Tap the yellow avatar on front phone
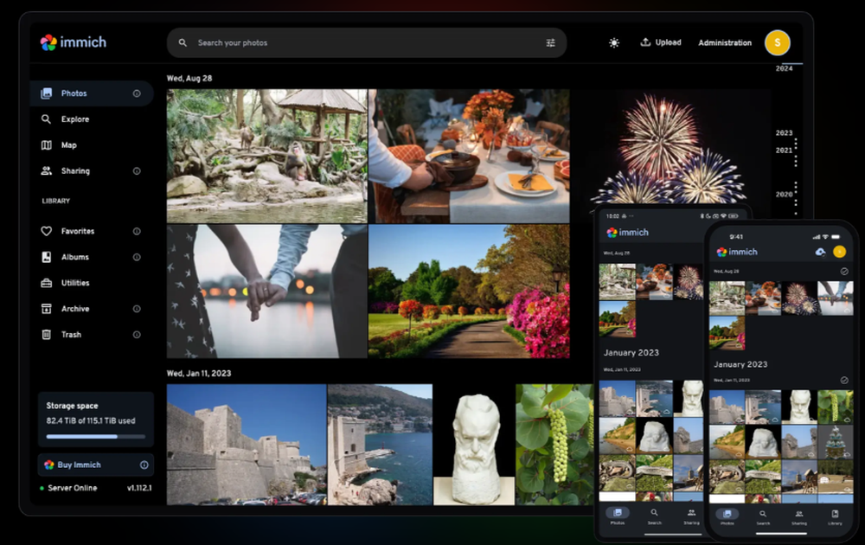 (839, 252)
